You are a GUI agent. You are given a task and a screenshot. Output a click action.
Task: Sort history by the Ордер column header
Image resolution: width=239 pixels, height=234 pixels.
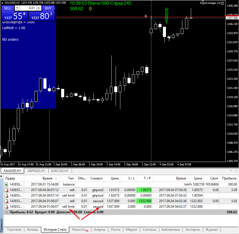point(14,178)
